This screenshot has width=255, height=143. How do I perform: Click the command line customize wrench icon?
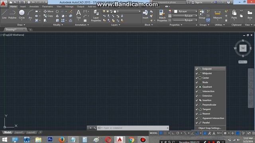pos(95,128)
